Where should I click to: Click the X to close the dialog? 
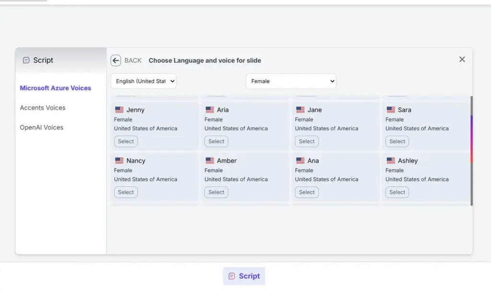[x=462, y=59]
